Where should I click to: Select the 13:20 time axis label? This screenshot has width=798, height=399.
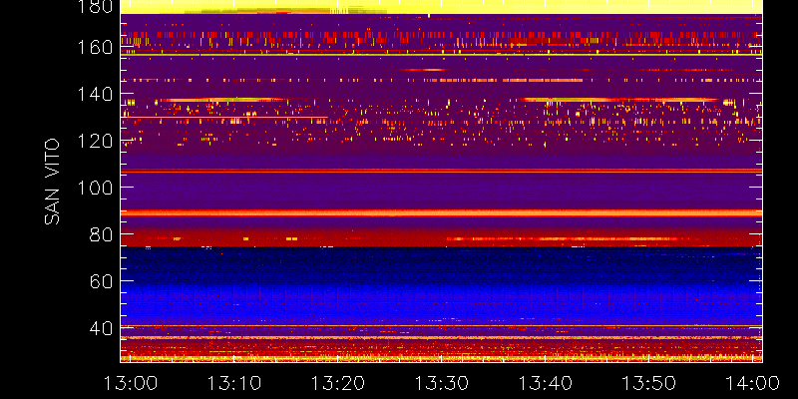point(338,383)
